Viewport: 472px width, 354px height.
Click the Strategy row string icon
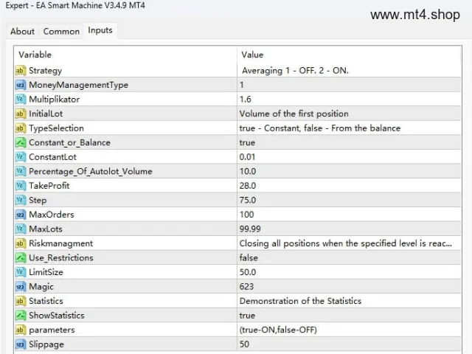(x=20, y=71)
